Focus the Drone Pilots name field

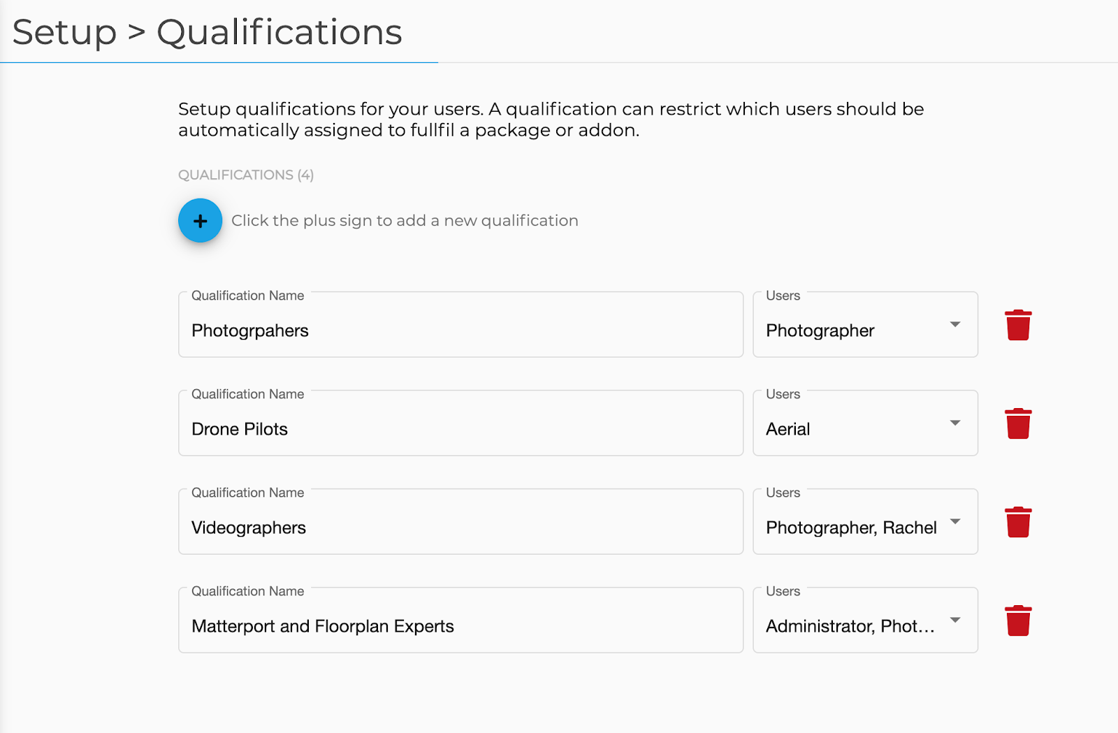pos(460,423)
